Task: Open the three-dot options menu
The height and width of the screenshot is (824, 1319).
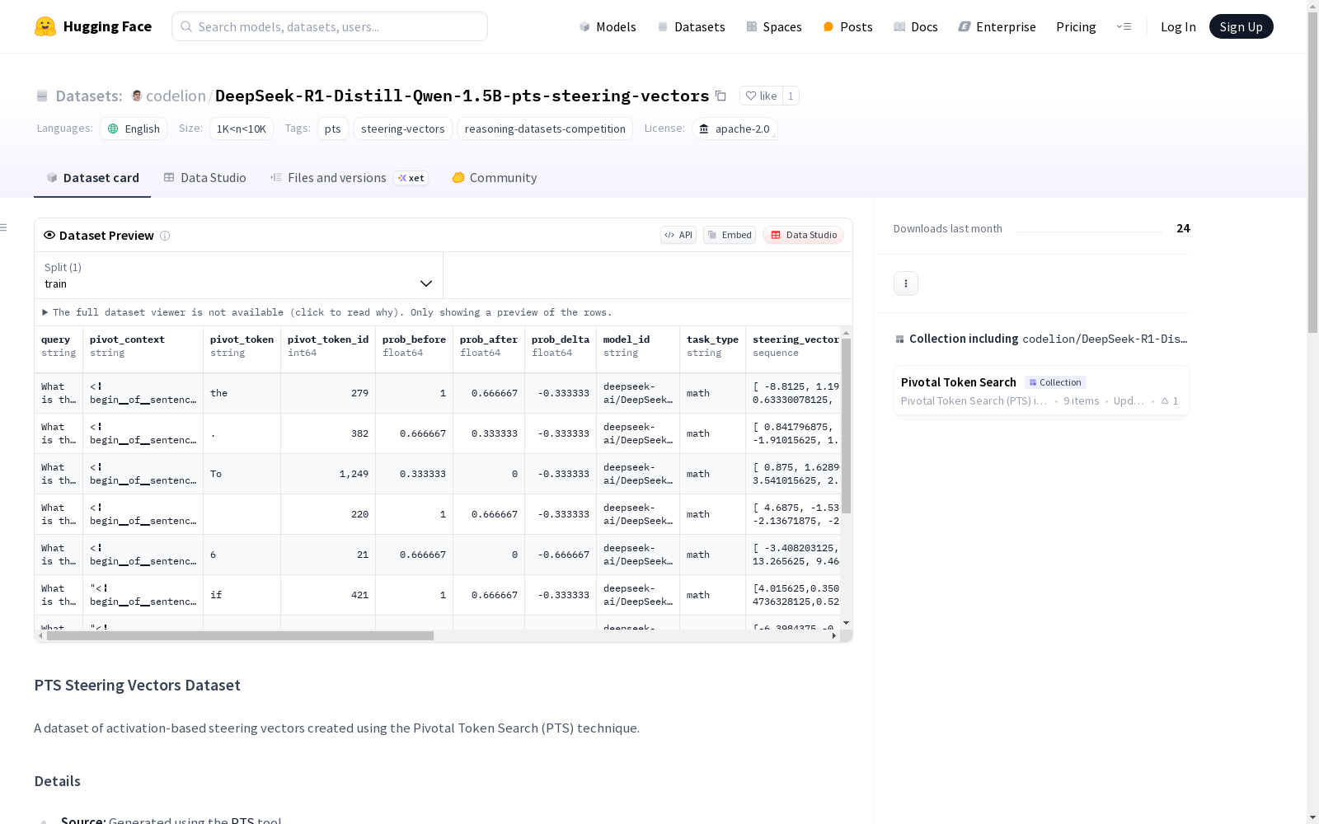Action: coord(906,283)
